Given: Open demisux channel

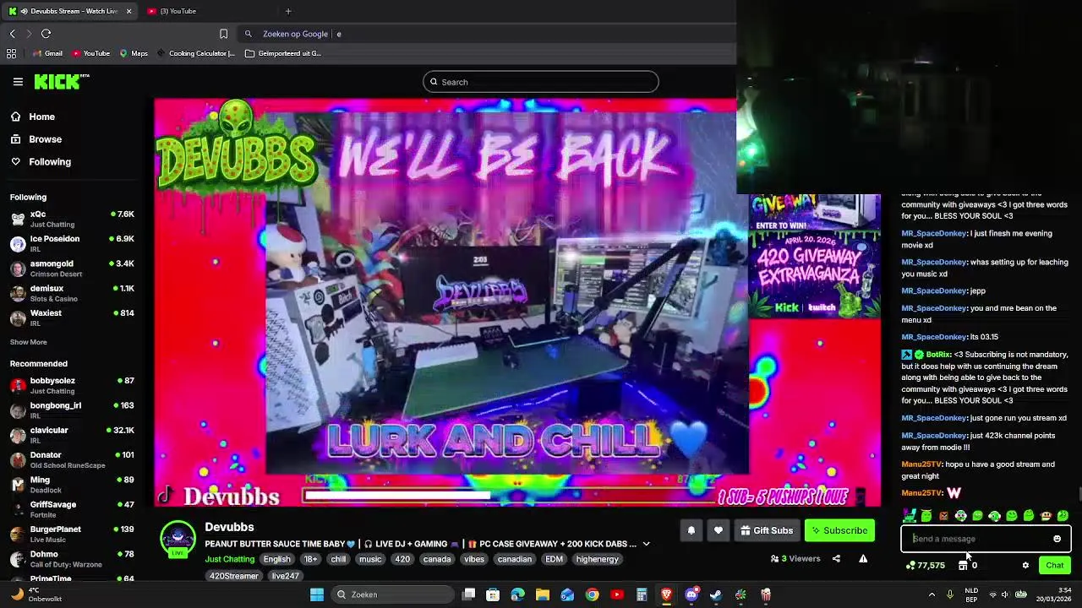Looking at the screenshot, I should [72, 292].
